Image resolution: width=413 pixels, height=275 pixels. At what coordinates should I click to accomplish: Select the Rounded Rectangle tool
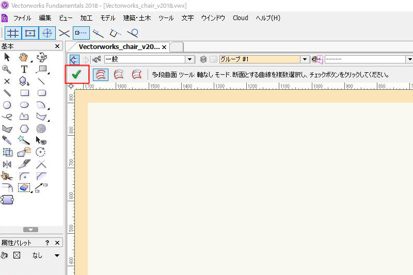click(x=42, y=93)
